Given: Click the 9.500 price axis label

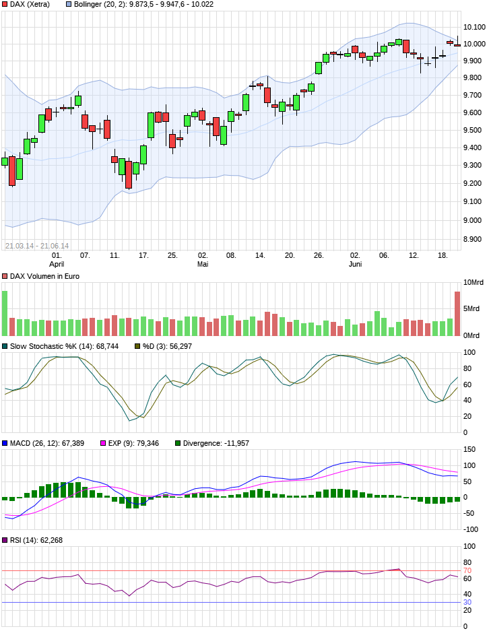Looking at the screenshot, I should click(472, 131).
